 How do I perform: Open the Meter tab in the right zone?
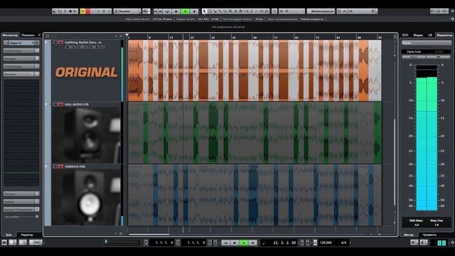pos(444,35)
